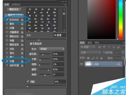Click the 画笔预设 button
This screenshot has width=126, height=95.
tap(14, 9)
